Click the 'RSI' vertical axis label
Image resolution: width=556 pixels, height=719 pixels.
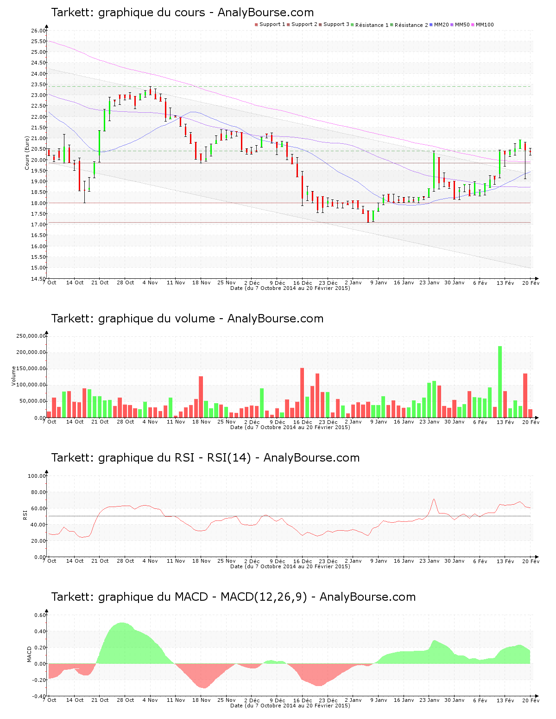(x=25, y=514)
